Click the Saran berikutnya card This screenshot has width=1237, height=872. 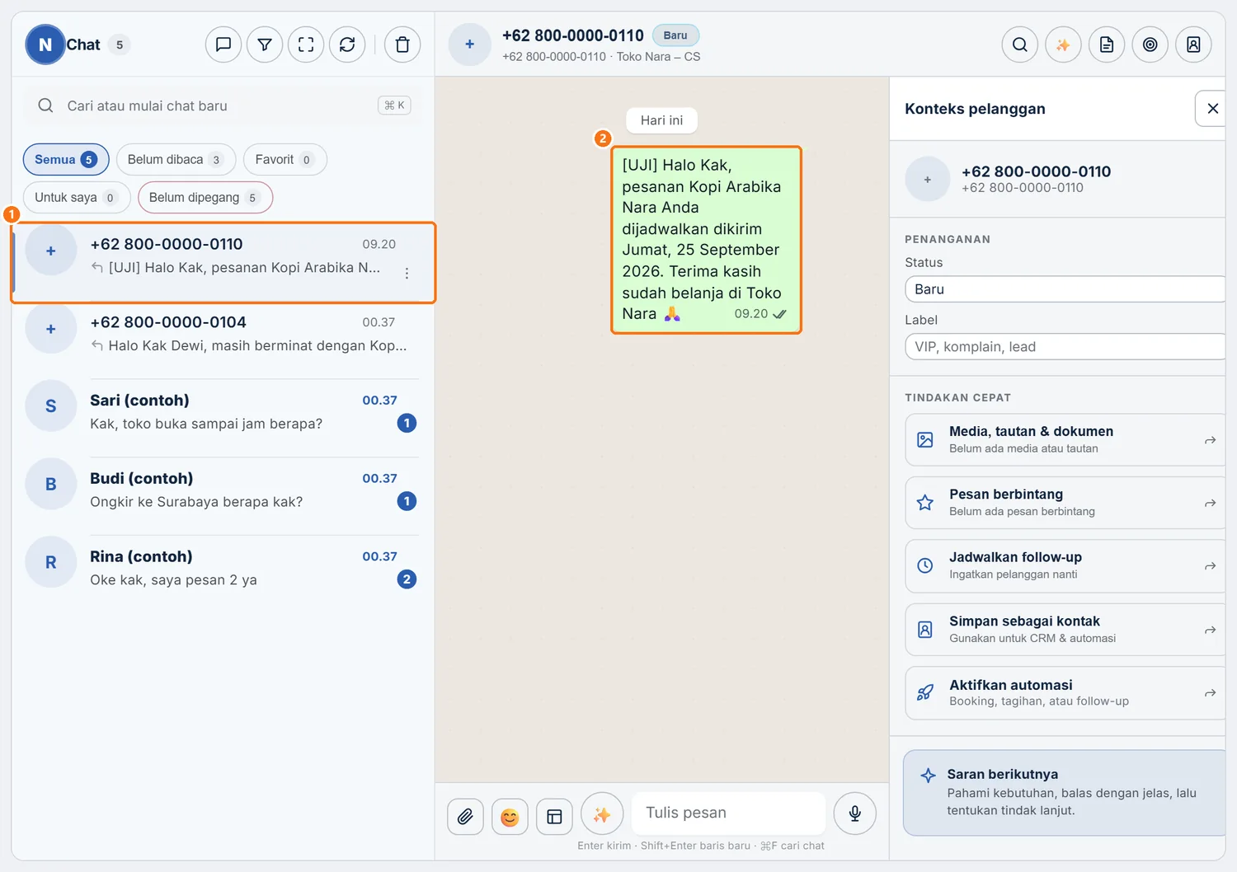tap(1065, 793)
